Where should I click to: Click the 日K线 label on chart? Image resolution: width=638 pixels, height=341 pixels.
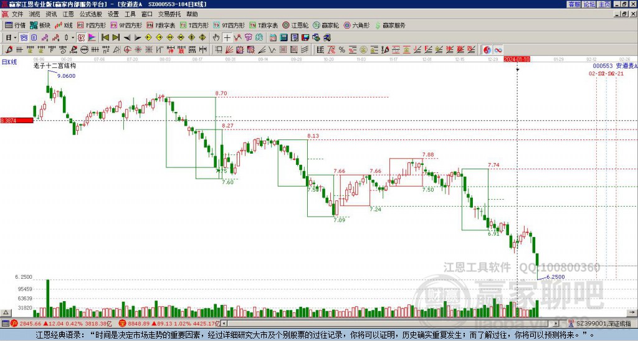click(x=9, y=62)
